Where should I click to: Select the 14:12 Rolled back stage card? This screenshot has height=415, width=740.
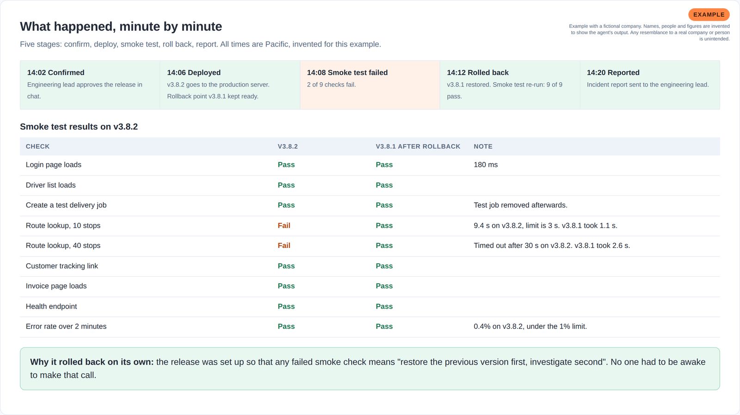(510, 85)
